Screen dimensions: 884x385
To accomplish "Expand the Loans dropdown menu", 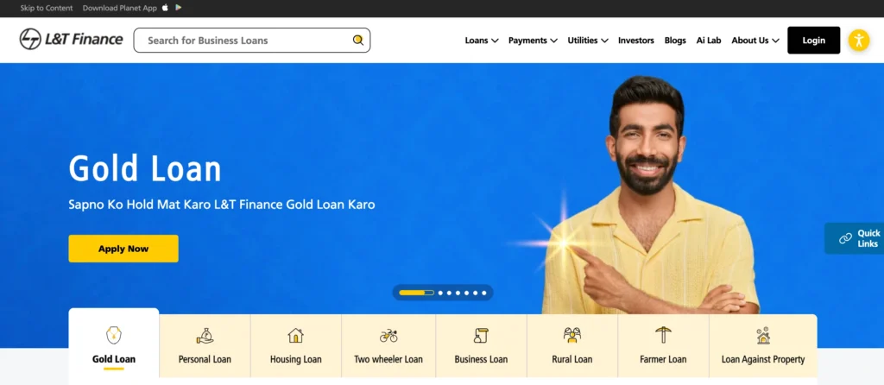I will click(482, 41).
